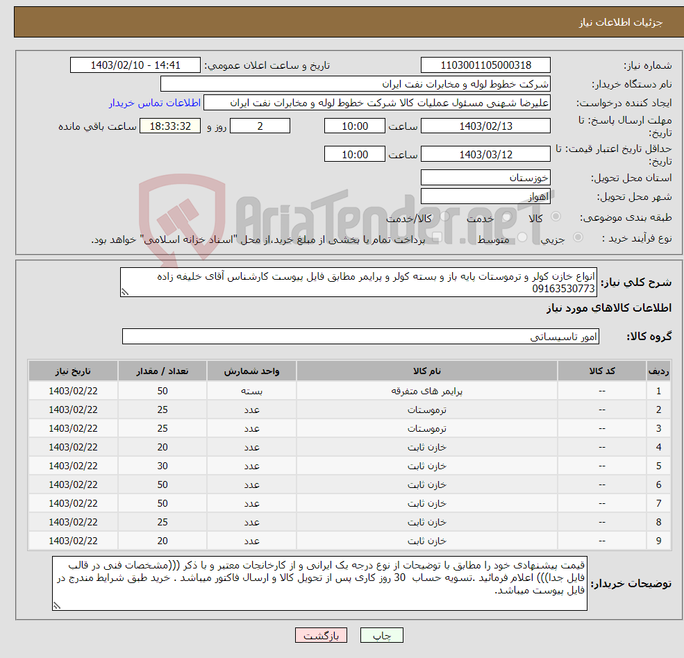Screen dimensions: 684x658
Task: Click the نام کالا column header
Action: pos(427,371)
